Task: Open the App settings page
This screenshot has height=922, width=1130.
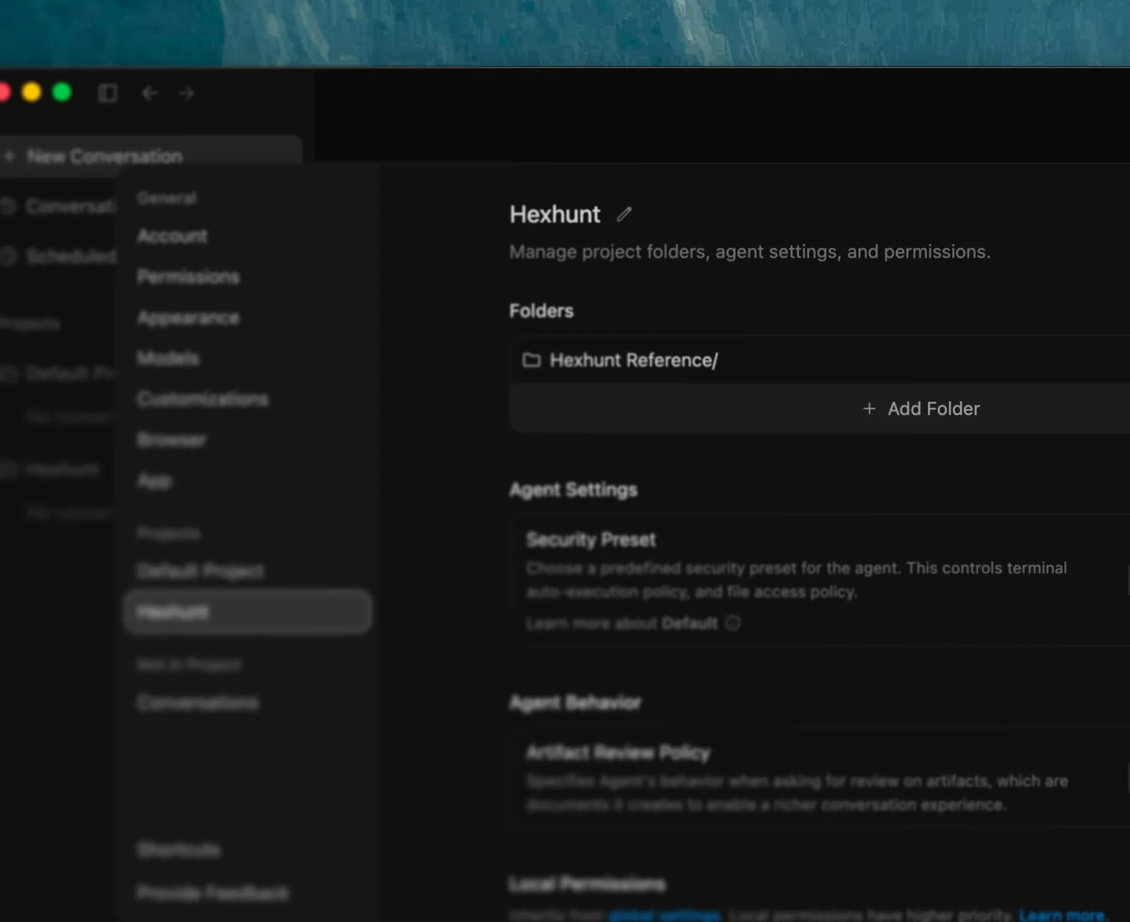Action: click(155, 481)
